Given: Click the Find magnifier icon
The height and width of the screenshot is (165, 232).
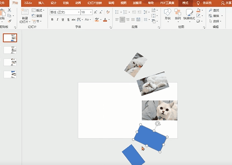Looking at the screenshot, I should tap(210, 10).
